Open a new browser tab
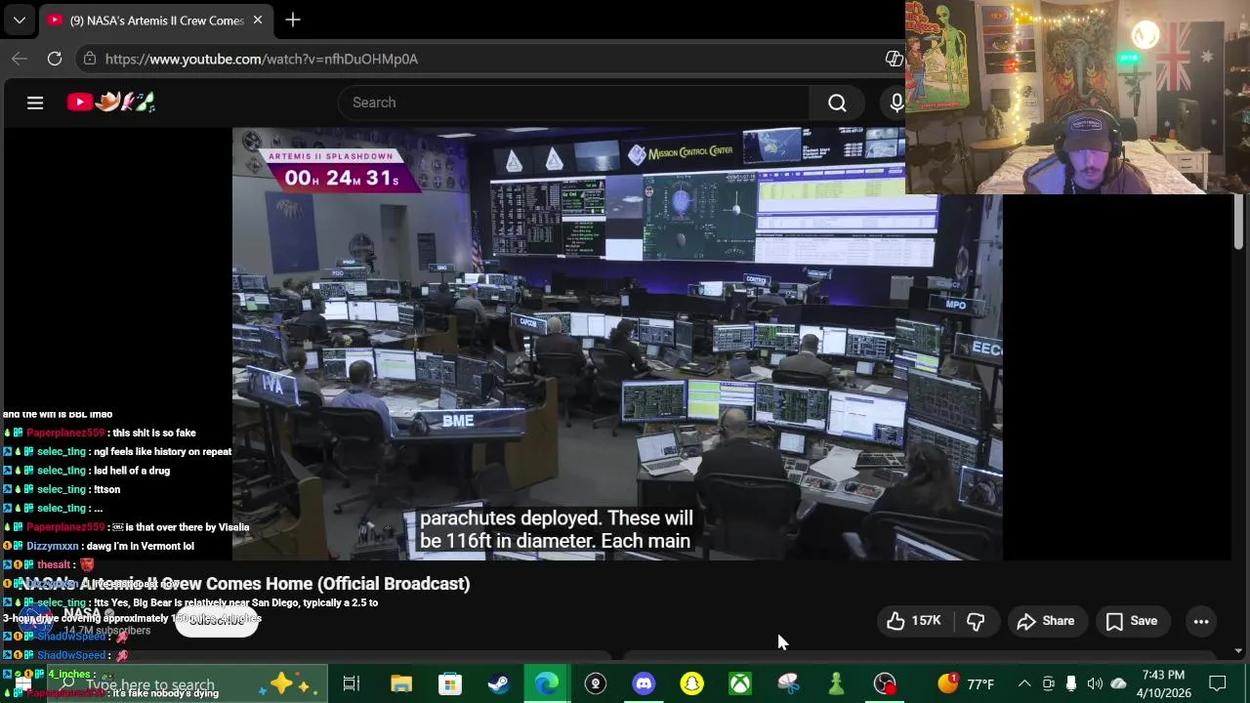1250x703 pixels. point(293,20)
